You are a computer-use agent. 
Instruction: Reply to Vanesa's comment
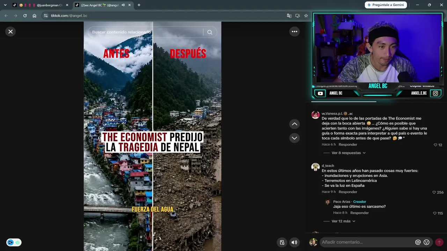[x=348, y=145]
